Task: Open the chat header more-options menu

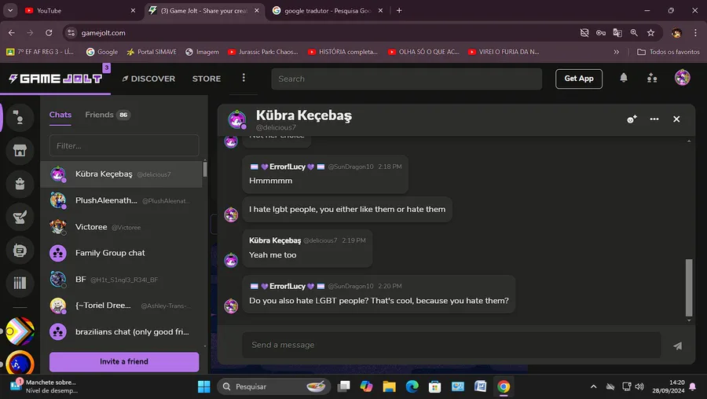Action: coord(654,119)
